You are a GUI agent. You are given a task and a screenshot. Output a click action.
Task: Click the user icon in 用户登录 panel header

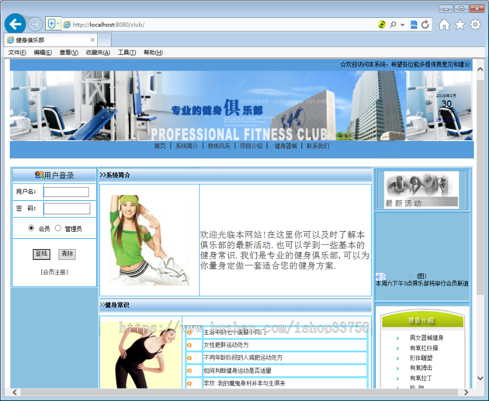(x=38, y=175)
